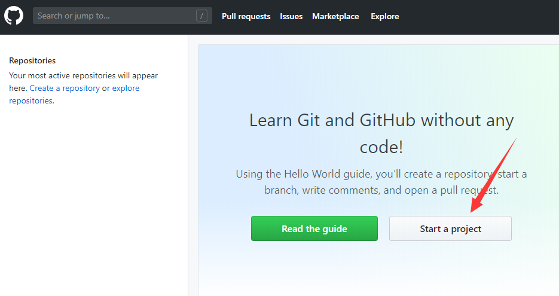
Task: Click the slash shortcut key hint icon
Action: [x=201, y=16]
